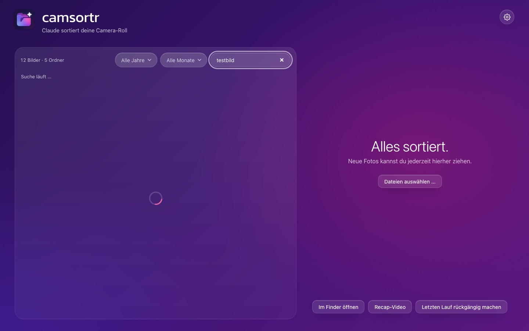This screenshot has width=529, height=331.
Task: Click the '12 Bilder · 5 Ordner' count
Action: [42, 60]
